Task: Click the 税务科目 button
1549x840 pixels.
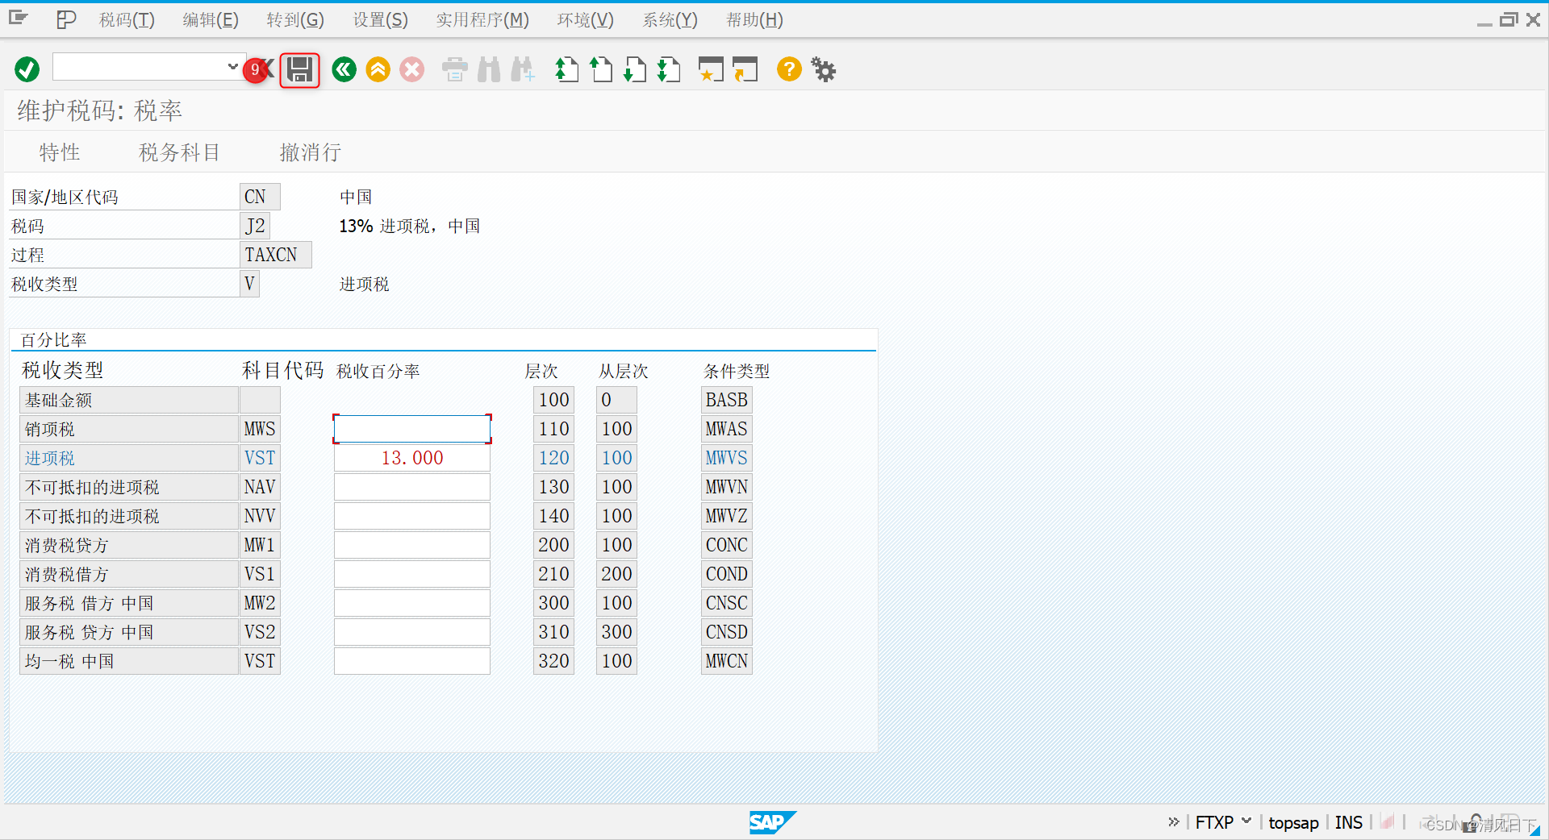Action: click(178, 152)
